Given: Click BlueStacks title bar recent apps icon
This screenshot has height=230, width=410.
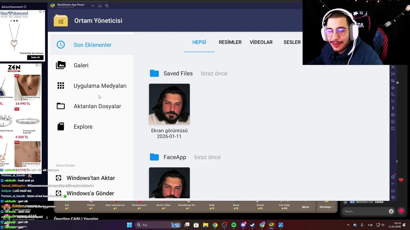Looking at the screenshot, I should pos(107,6).
